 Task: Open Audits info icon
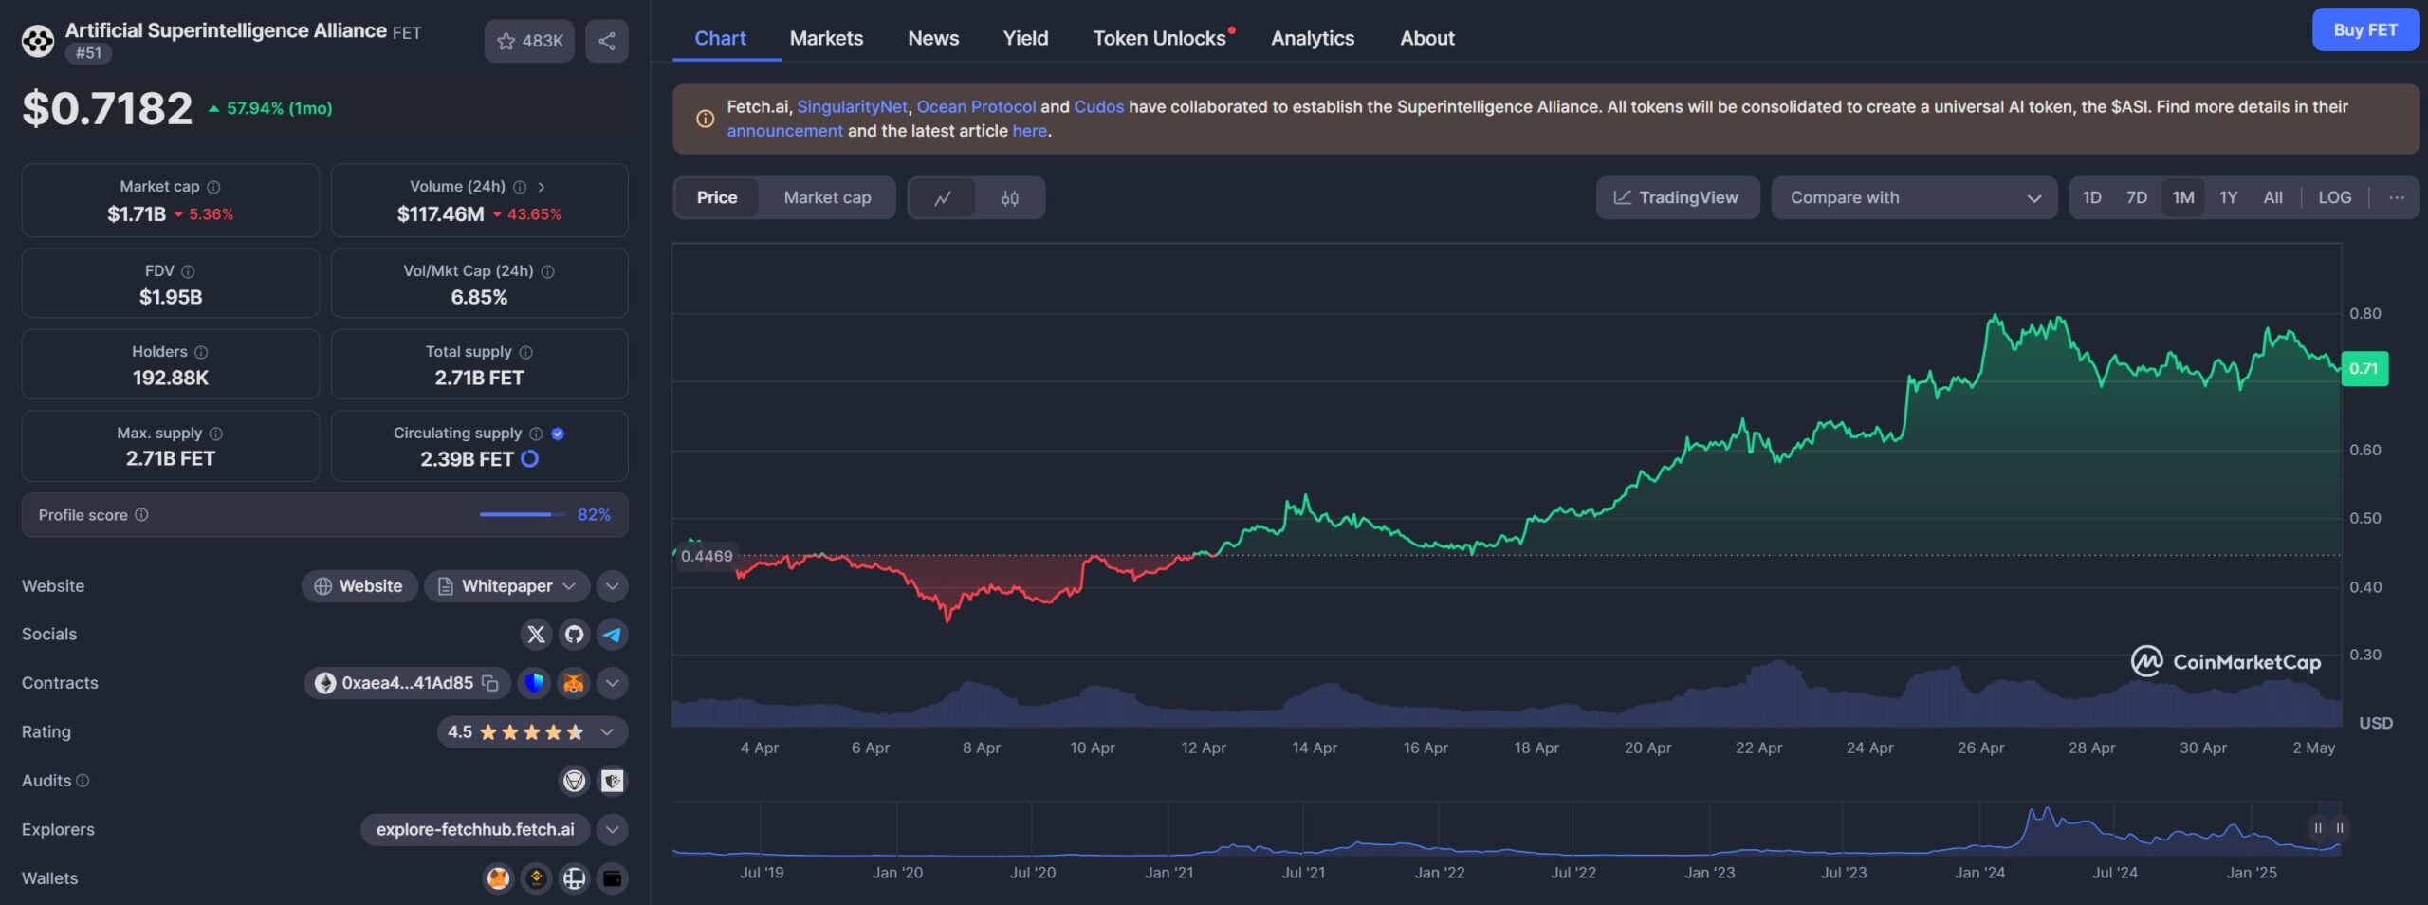pos(83,780)
